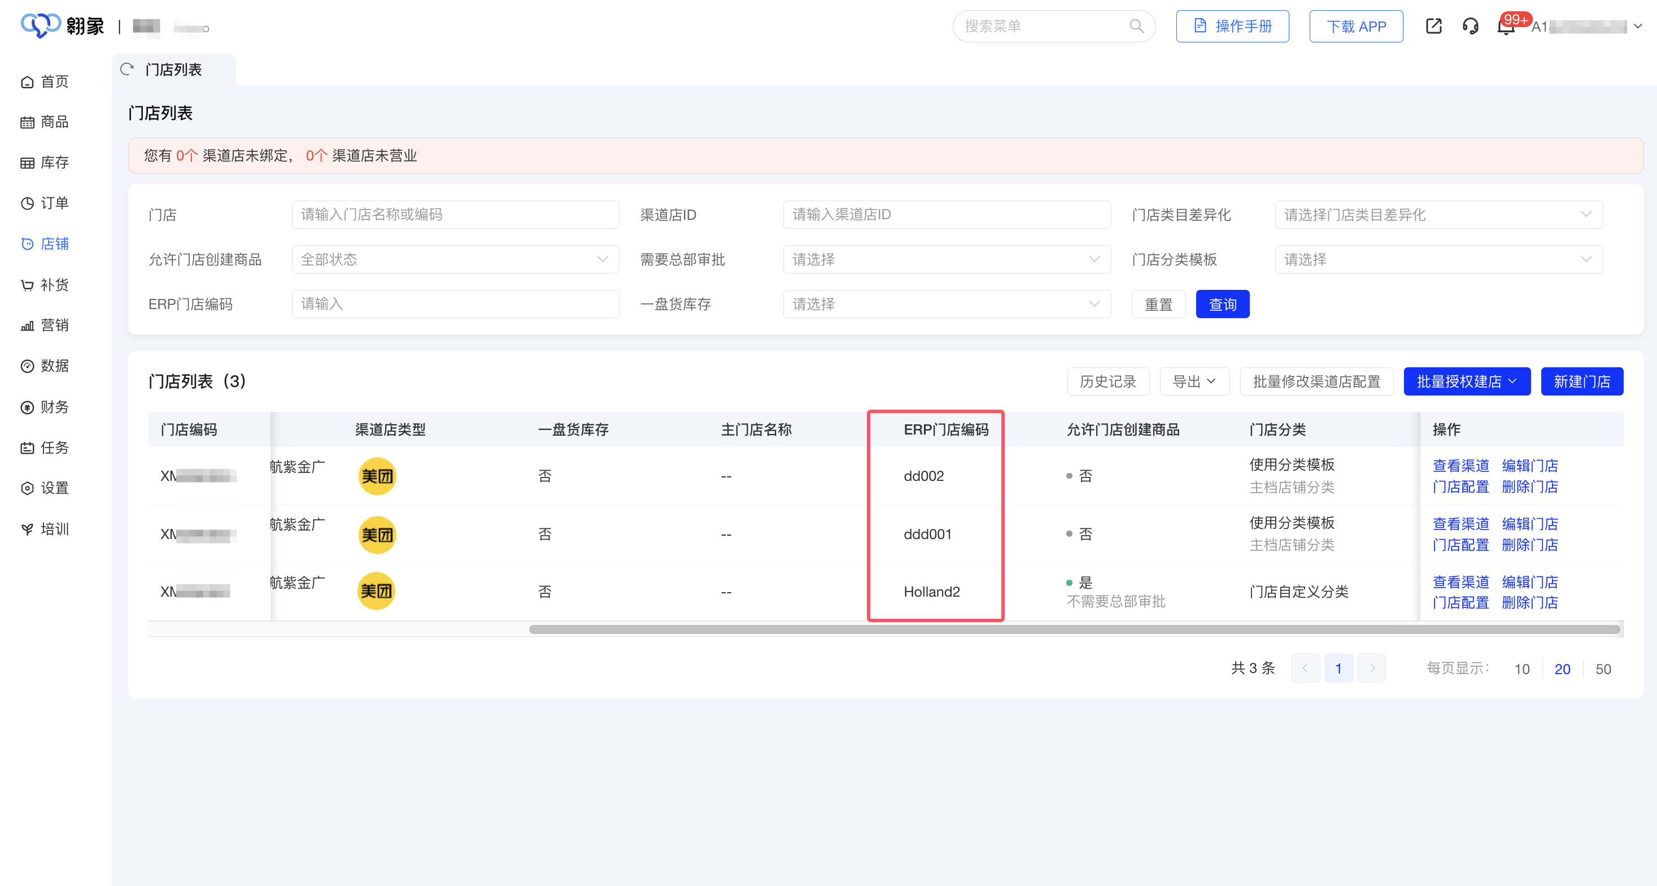The width and height of the screenshot is (1657, 886).
Task: Click the refresh icon on the 门店列表 tab
Action: point(127,69)
